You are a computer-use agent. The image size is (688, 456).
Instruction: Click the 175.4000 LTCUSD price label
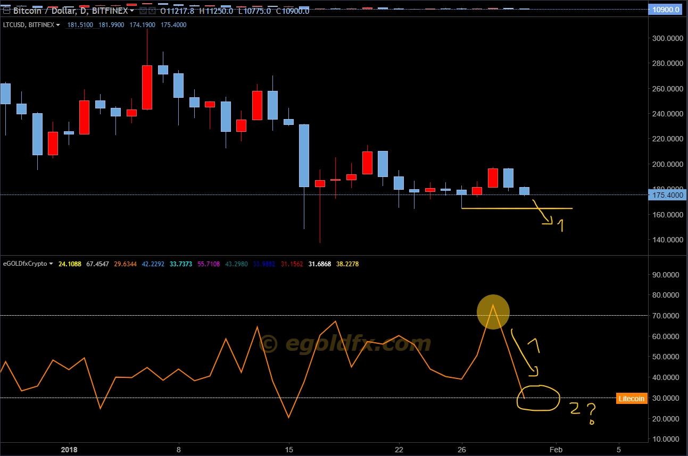[x=668, y=195]
